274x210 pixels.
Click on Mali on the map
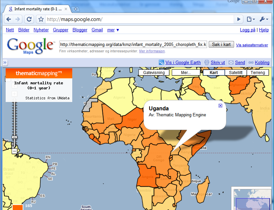[x=111, y=119]
